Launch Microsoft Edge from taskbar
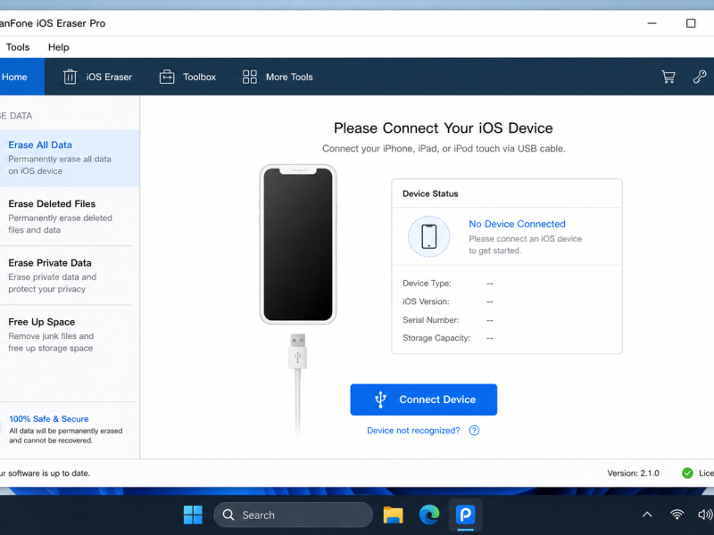Viewport: 714px width, 535px height. 429,515
